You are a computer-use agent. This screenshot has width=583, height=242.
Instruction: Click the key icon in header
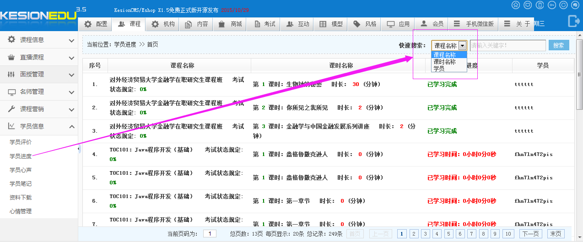[x=551, y=5]
